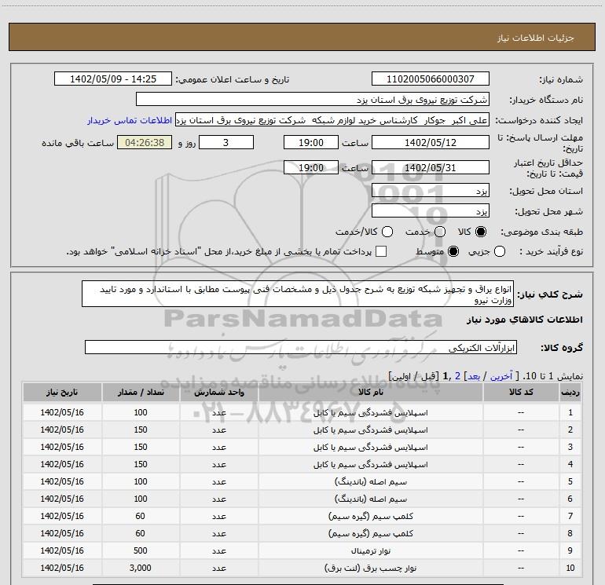Click quantity 3,000 in row 10
Image resolution: width=605 pixels, height=585 pixels.
pyautogui.click(x=141, y=568)
